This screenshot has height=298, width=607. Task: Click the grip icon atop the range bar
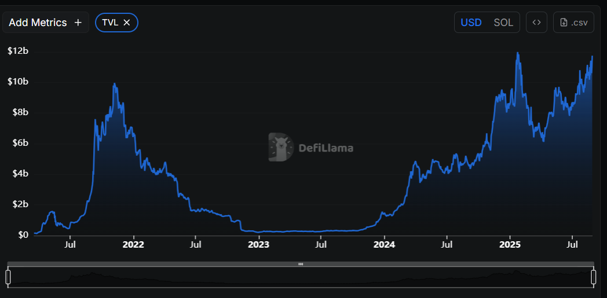(301, 264)
